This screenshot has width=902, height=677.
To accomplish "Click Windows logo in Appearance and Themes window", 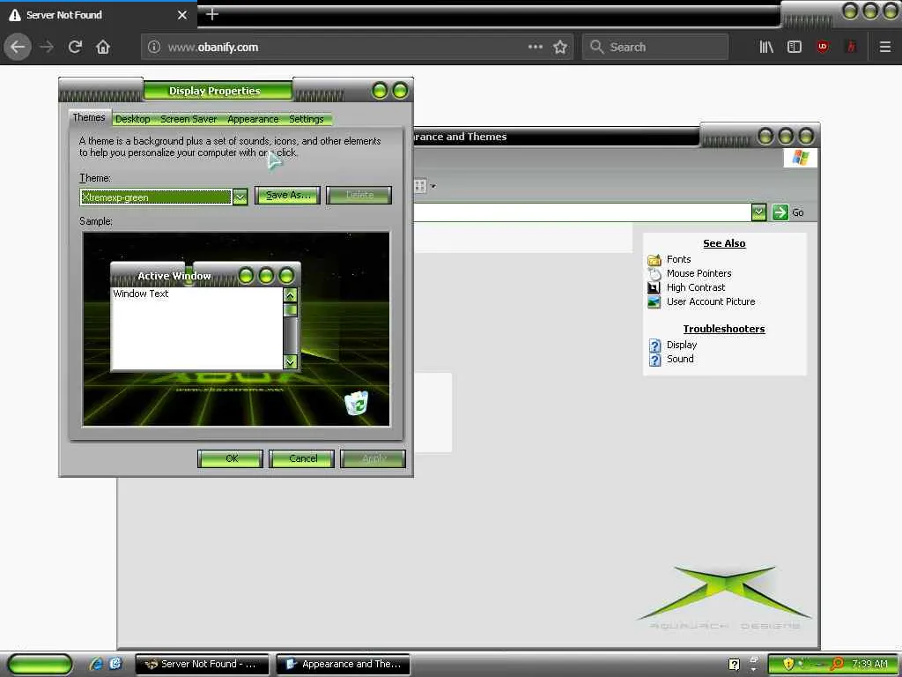I will pyautogui.click(x=800, y=158).
